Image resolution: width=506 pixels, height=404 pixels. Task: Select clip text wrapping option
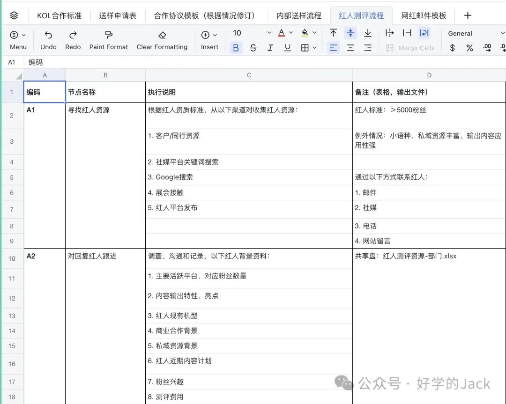click(x=407, y=33)
